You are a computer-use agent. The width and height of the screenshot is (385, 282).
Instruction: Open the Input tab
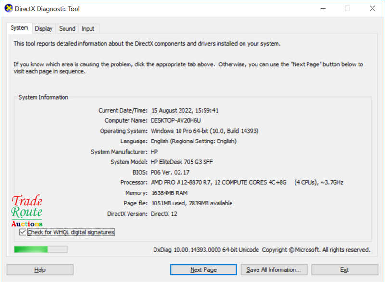point(88,29)
